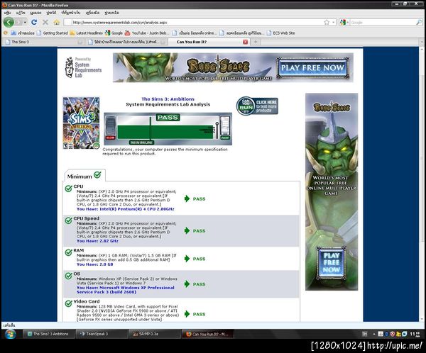Switch to The Sims 3 Ambitions taskbar window

(x=48, y=334)
